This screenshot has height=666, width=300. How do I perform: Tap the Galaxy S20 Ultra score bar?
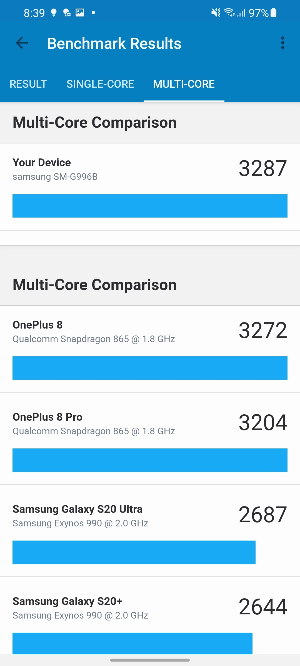pos(134,552)
